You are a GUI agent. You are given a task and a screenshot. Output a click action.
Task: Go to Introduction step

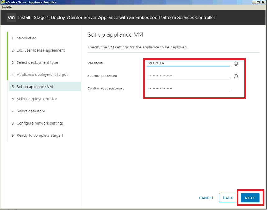click(24, 38)
